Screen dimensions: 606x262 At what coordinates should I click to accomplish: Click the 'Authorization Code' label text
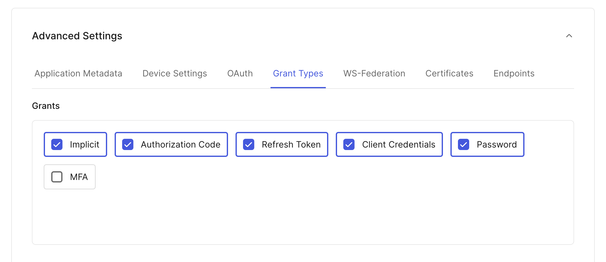coord(181,144)
